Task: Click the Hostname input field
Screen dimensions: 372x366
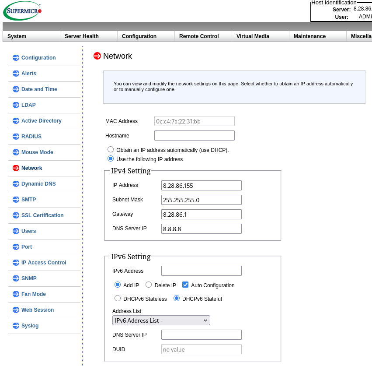Action: (195, 136)
